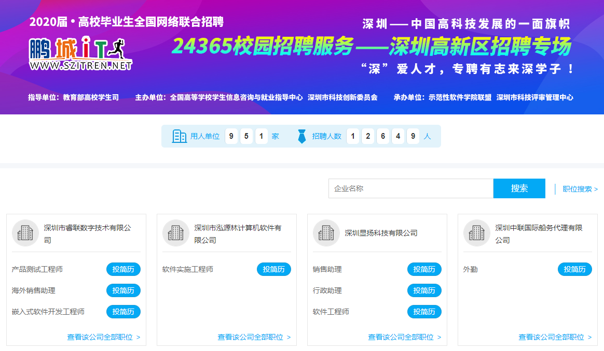Click 投简历 beside 销售助理

pyautogui.click(x=424, y=269)
